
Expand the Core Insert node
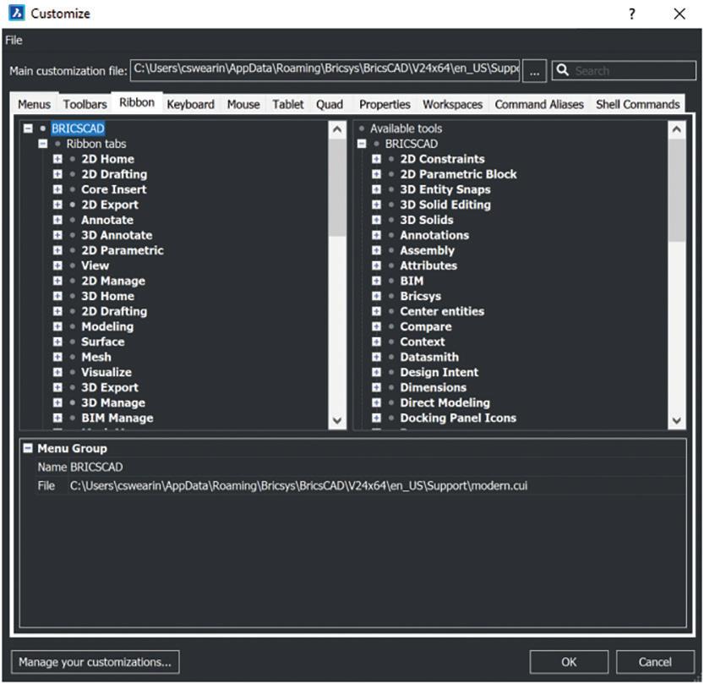(57, 189)
